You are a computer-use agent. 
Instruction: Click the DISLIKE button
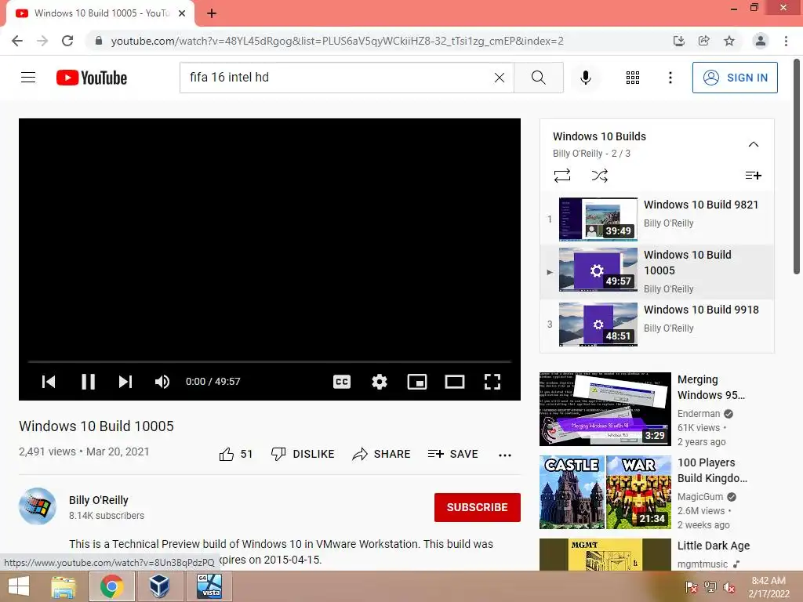(x=303, y=454)
